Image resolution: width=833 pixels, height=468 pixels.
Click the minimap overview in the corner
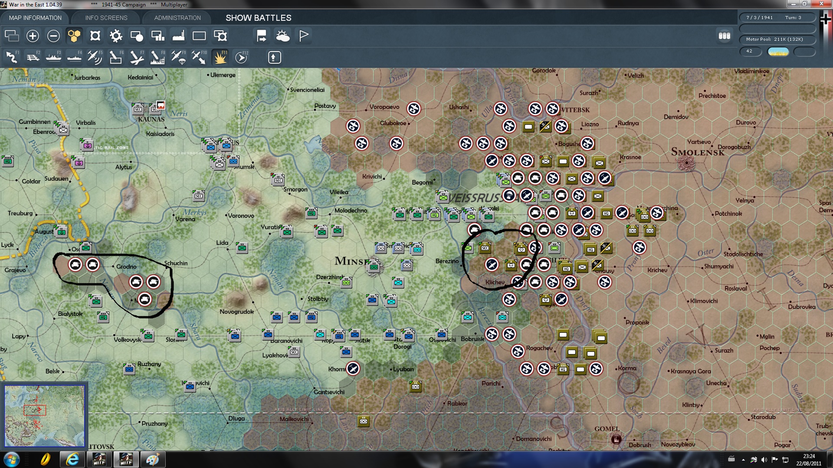(x=44, y=416)
